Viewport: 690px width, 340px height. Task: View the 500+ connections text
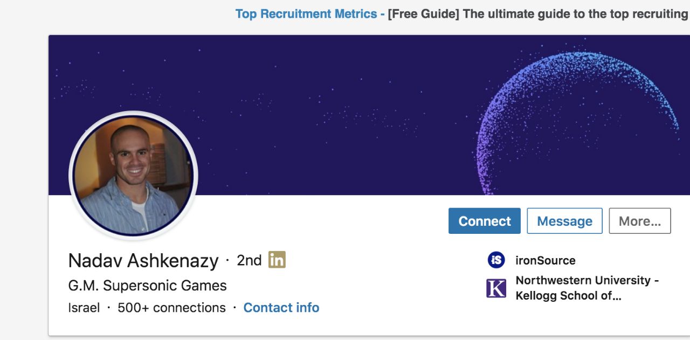171,308
